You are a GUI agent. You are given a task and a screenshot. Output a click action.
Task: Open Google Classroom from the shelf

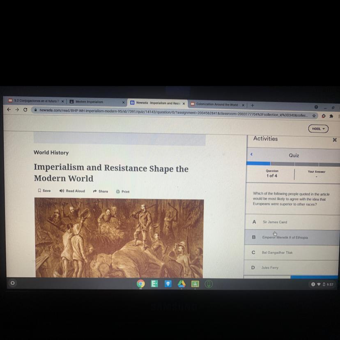[x=195, y=284]
